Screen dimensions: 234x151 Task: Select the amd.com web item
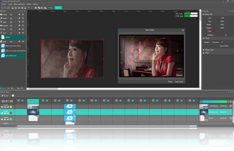[13, 46]
